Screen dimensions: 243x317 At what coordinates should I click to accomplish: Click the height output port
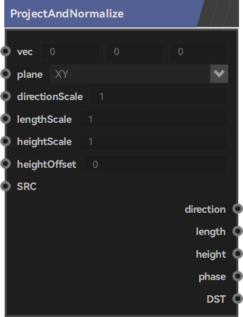point(238,253)
